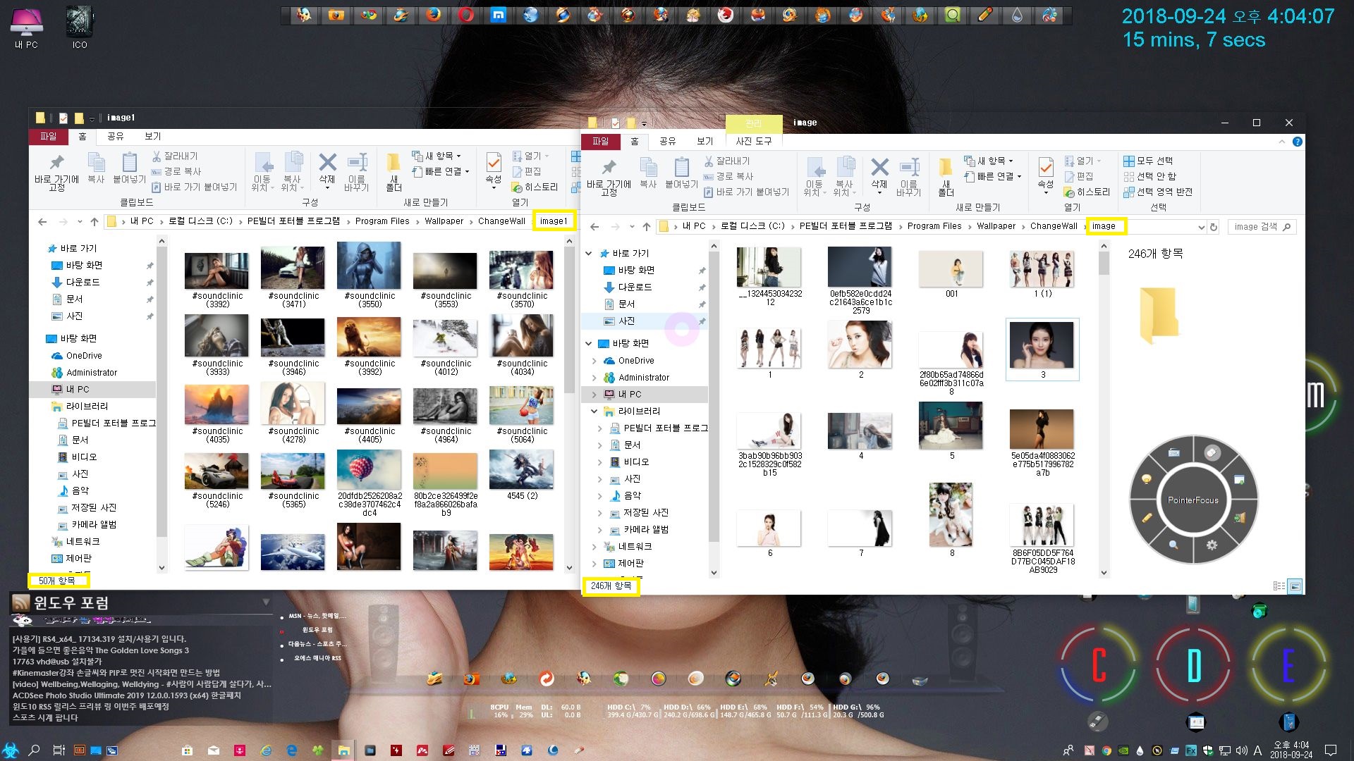The image size is (1354, 761).
Task: Select 제어판 in image window navigation pane
Action: point(630,564)
